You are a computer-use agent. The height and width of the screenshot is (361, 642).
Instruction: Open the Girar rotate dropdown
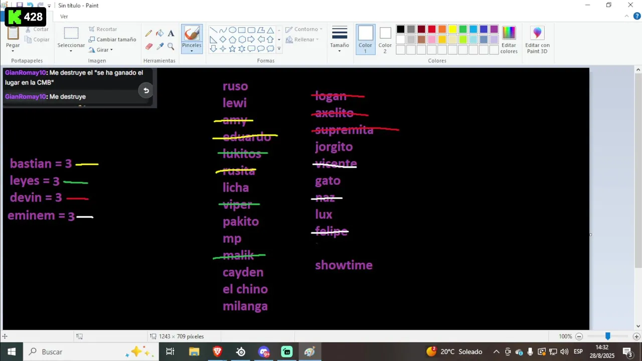111,50
